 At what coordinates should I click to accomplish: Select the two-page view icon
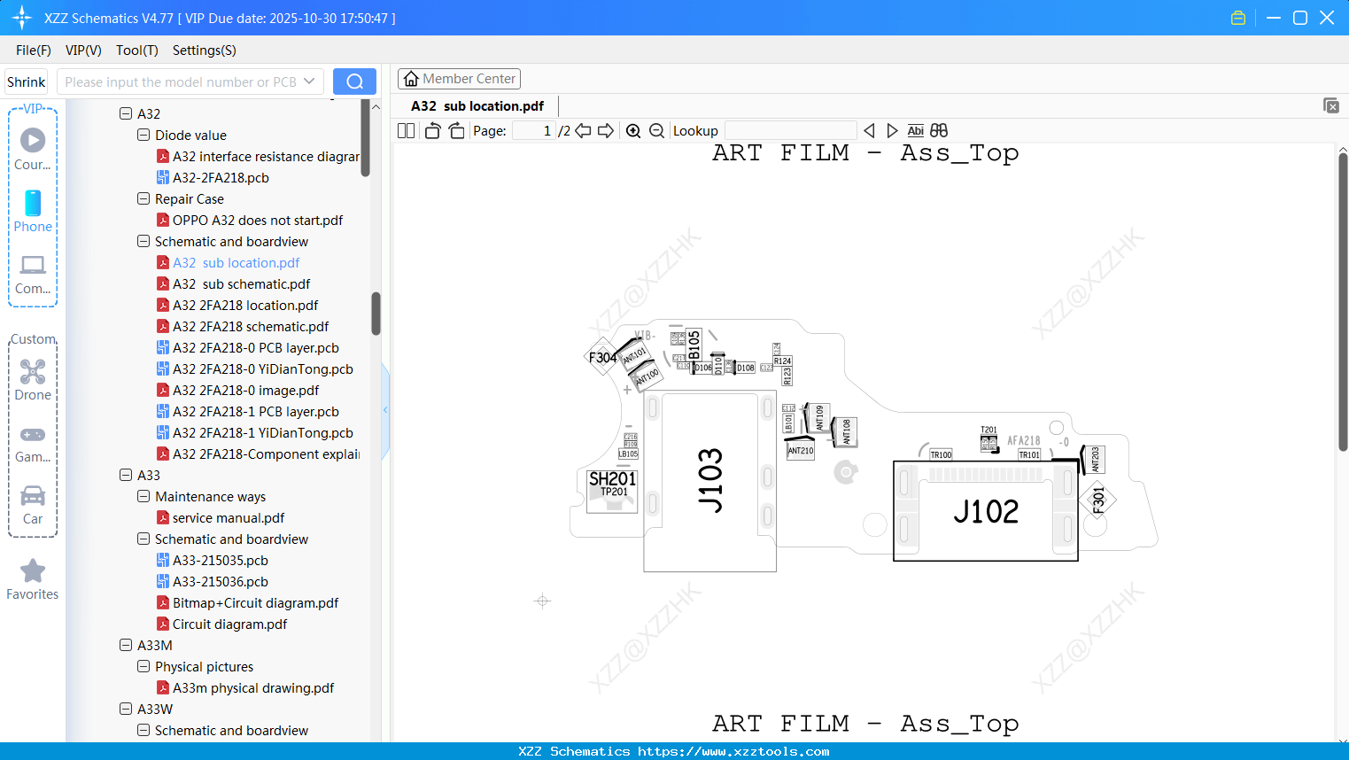(x=405, y=129)
